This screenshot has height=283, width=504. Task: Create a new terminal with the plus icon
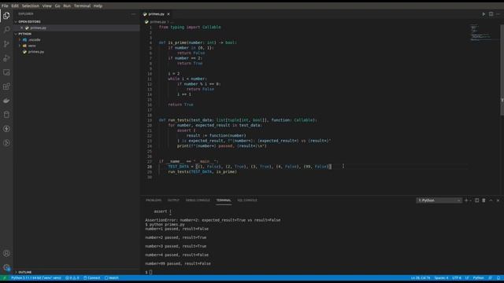pos(466,200)
